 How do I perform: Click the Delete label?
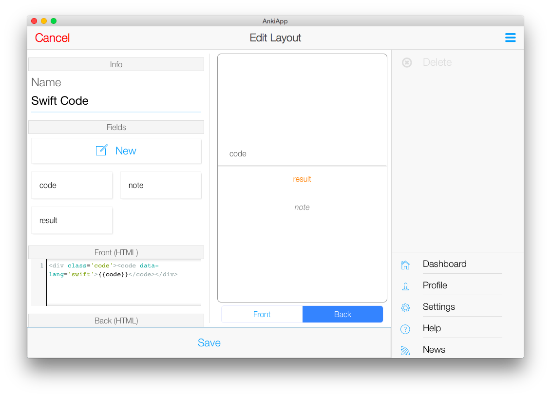coord(437,62)
